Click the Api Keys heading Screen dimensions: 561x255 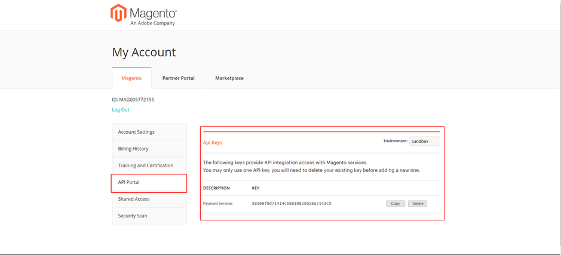[x=213, y=143]
